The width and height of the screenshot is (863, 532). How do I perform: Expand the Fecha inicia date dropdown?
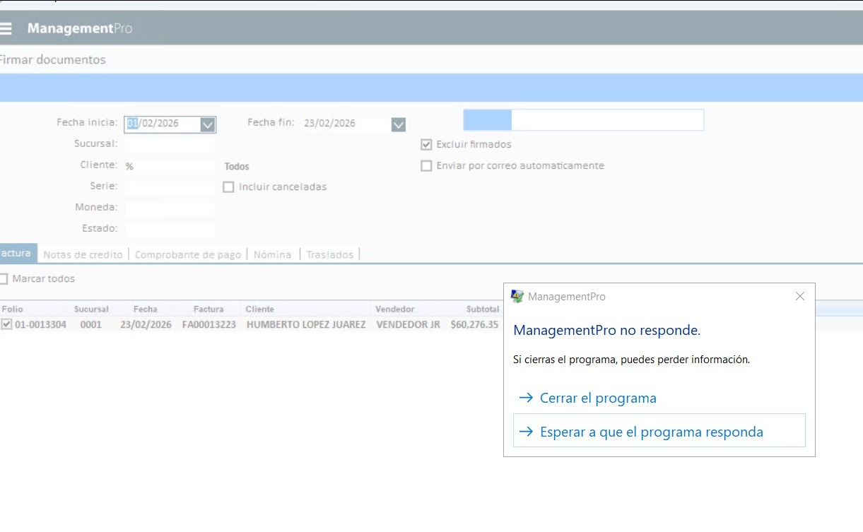207,124
